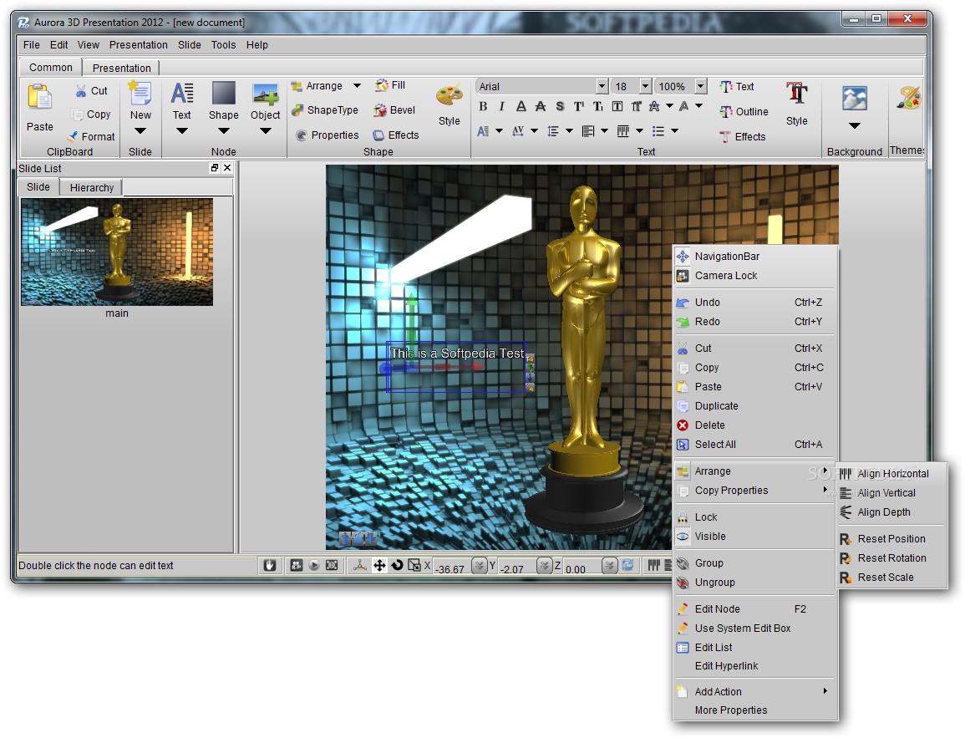The height and width of the screenshot is (738, 965).
Task: Choose Reset Rotation from the submenu
Action: click(x=891, y=558)
